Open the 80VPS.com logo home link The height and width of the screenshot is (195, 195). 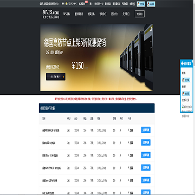tap(51, 14)
